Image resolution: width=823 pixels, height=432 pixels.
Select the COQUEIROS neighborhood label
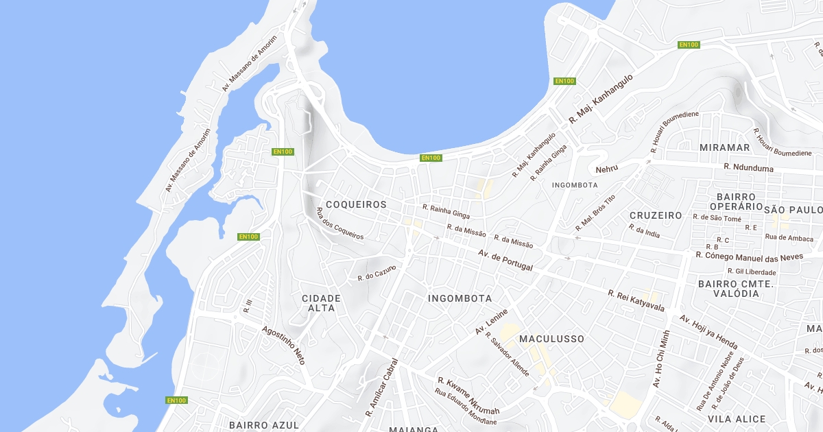[356, 204]
